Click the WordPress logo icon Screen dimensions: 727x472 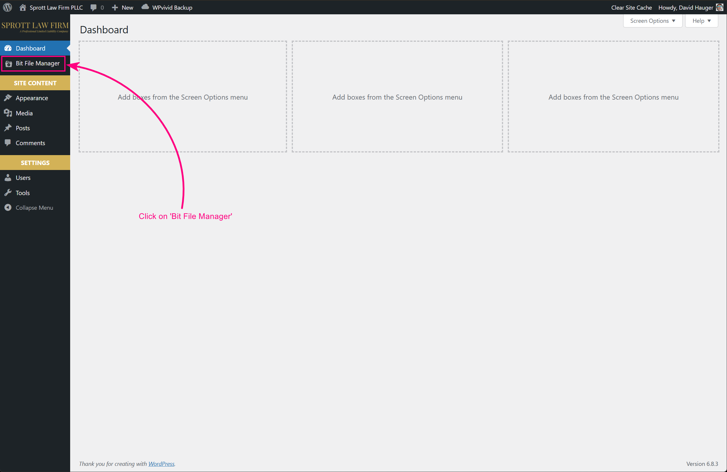[x=7, y=7]
